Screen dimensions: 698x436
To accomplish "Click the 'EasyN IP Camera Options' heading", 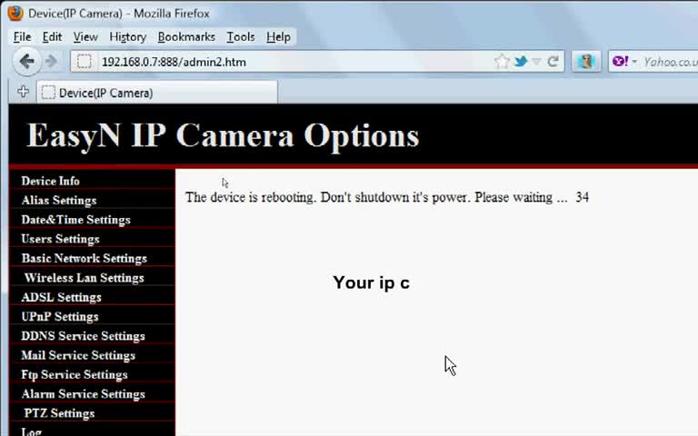I will tap(223, 135).
